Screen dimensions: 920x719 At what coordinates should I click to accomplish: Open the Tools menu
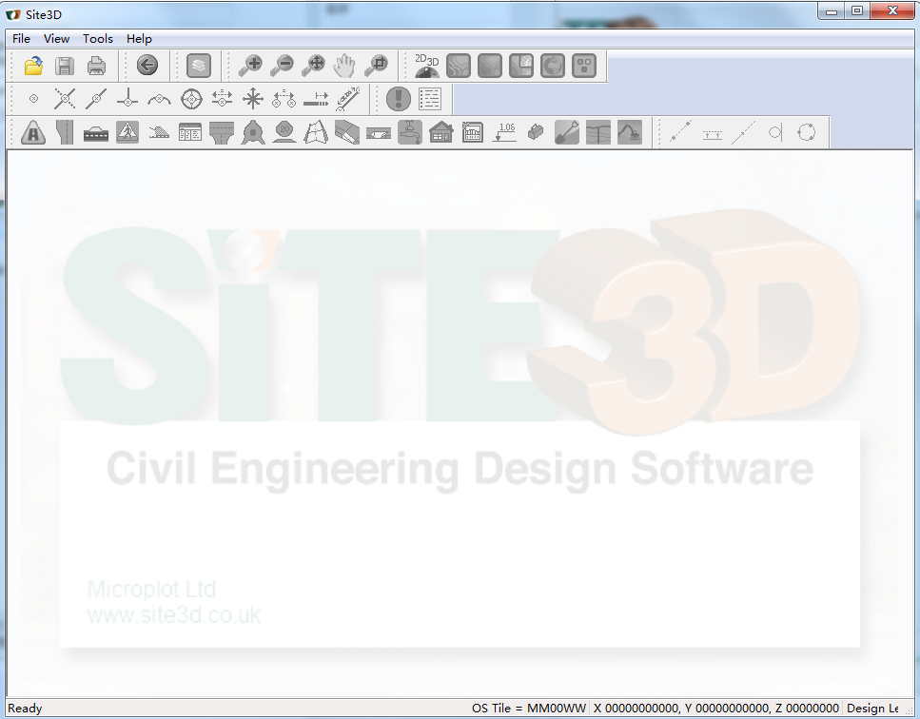click(x=97, y=39)
